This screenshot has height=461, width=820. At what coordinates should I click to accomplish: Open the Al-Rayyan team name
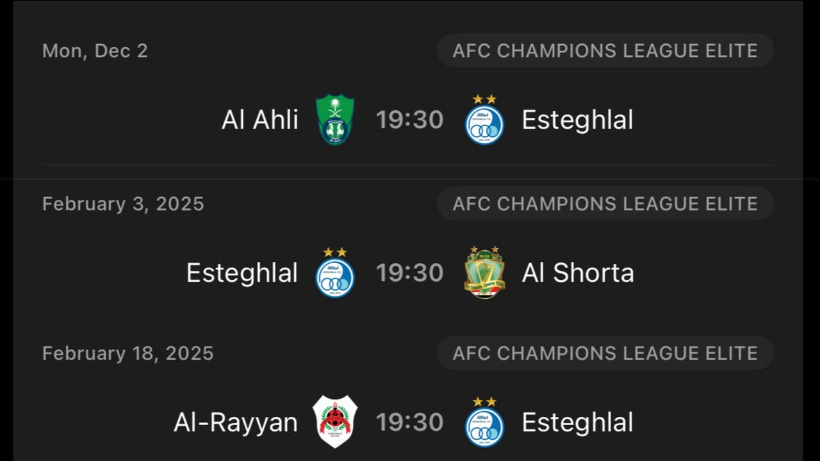pos(236,422)
